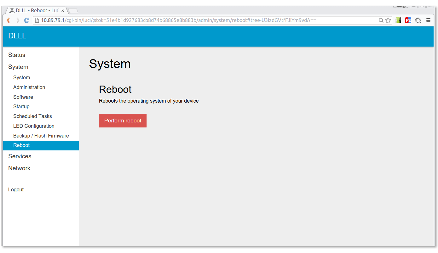
Task: Open the Chrome hamburger menu
Action: (x=428, y=20)
